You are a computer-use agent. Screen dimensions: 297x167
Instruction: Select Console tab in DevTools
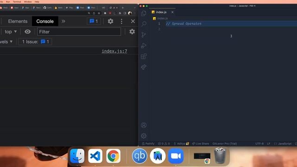coord(45,21)
